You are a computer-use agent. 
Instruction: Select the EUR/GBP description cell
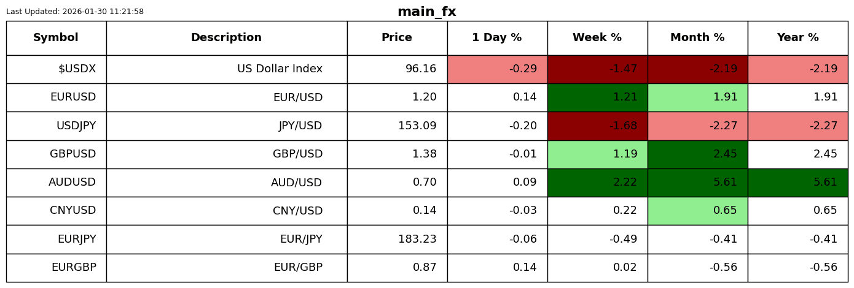coord(227,268)
